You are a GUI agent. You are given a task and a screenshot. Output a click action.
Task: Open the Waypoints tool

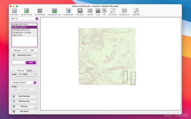pyautogui.click(x=136, y=12)
